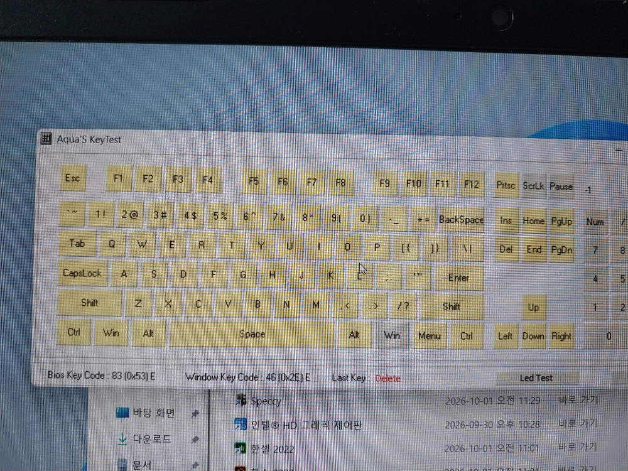
Task: Click the Ins key button
Action: pos(506,220)
